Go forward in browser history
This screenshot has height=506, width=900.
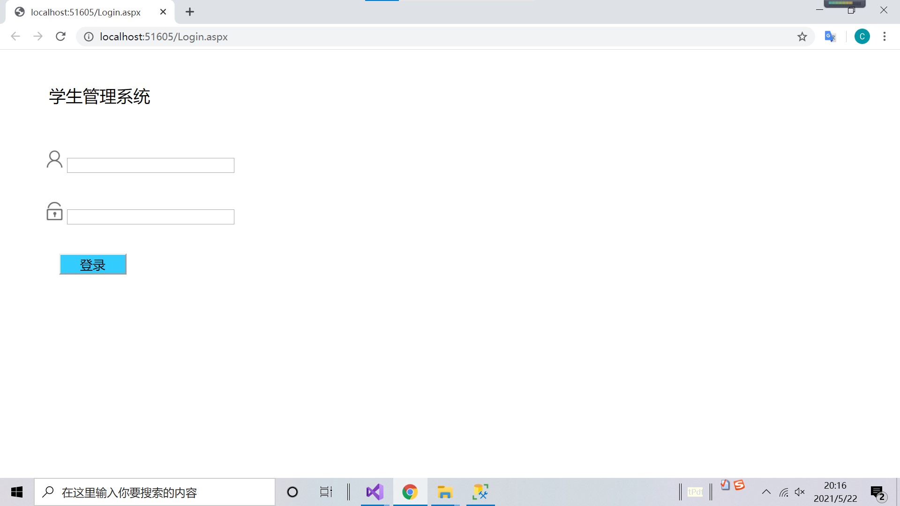38,37
